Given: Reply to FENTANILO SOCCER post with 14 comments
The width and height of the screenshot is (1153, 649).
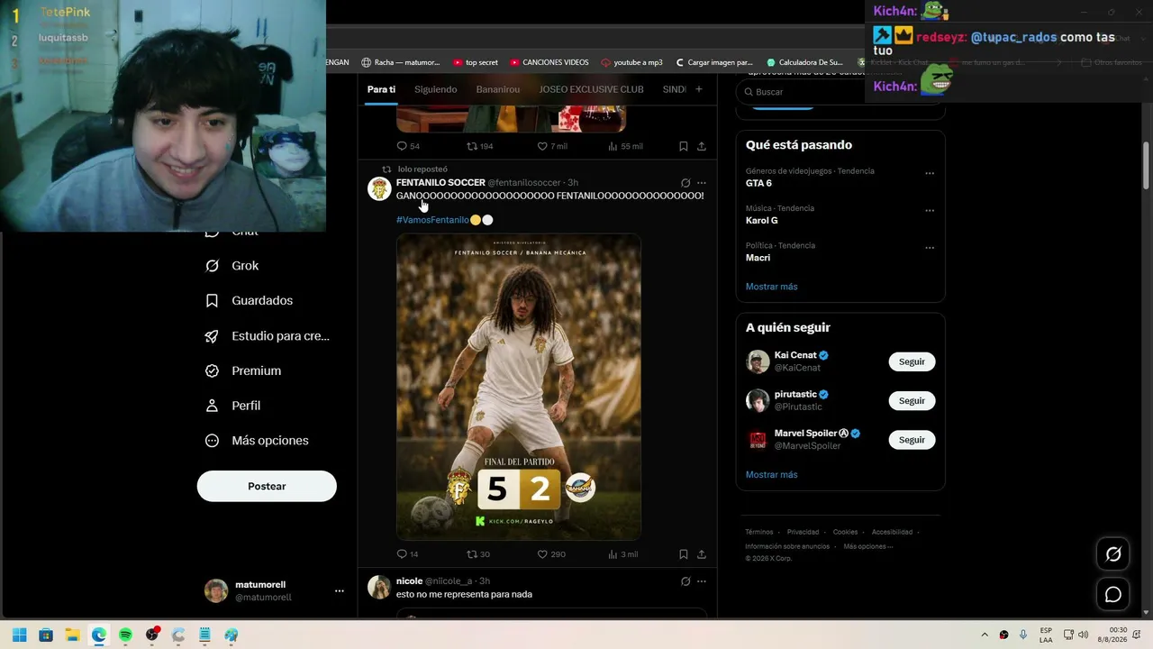Looking at the screenshot, I should [x=408, y=554].
